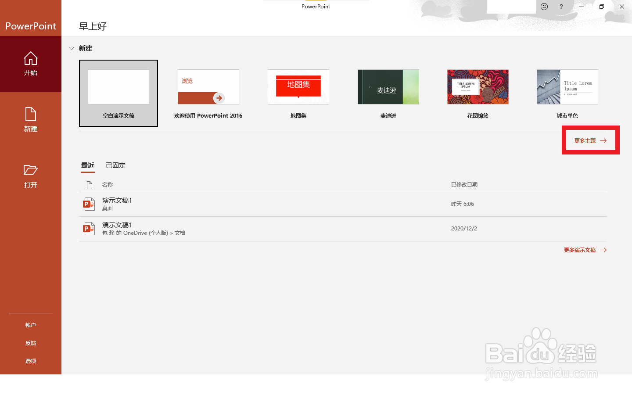The image size is (632, 395).
Task: Sort by the 名称 column header
Action: tap(108, 185)
